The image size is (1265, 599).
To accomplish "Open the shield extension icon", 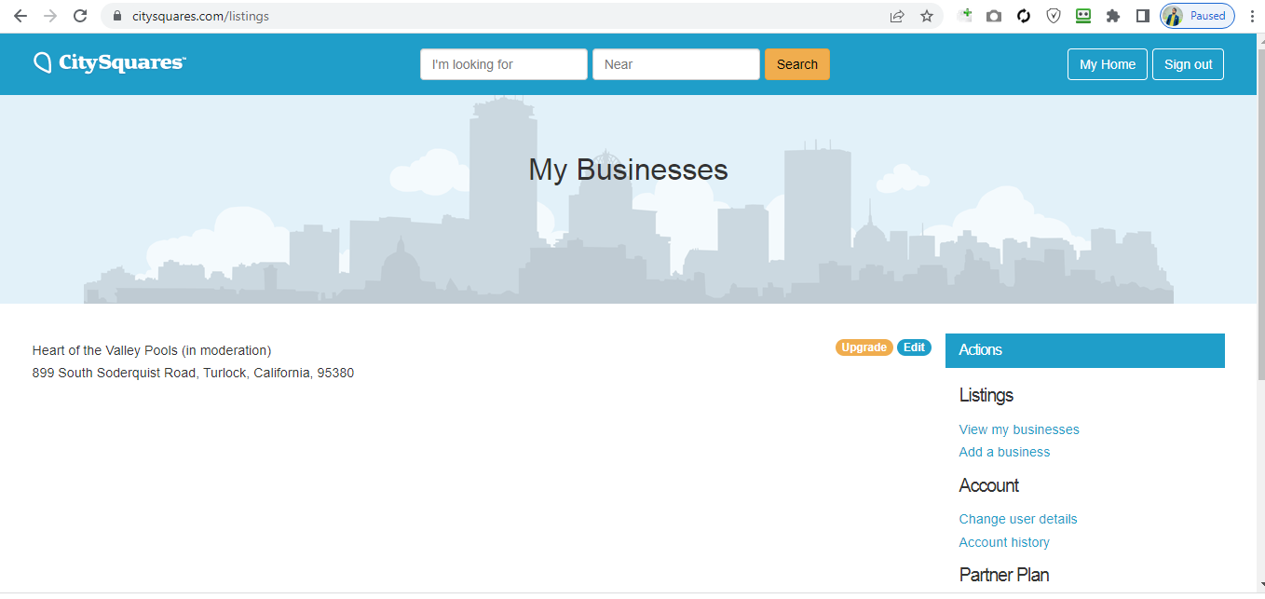I will (x=1054, y=16).
